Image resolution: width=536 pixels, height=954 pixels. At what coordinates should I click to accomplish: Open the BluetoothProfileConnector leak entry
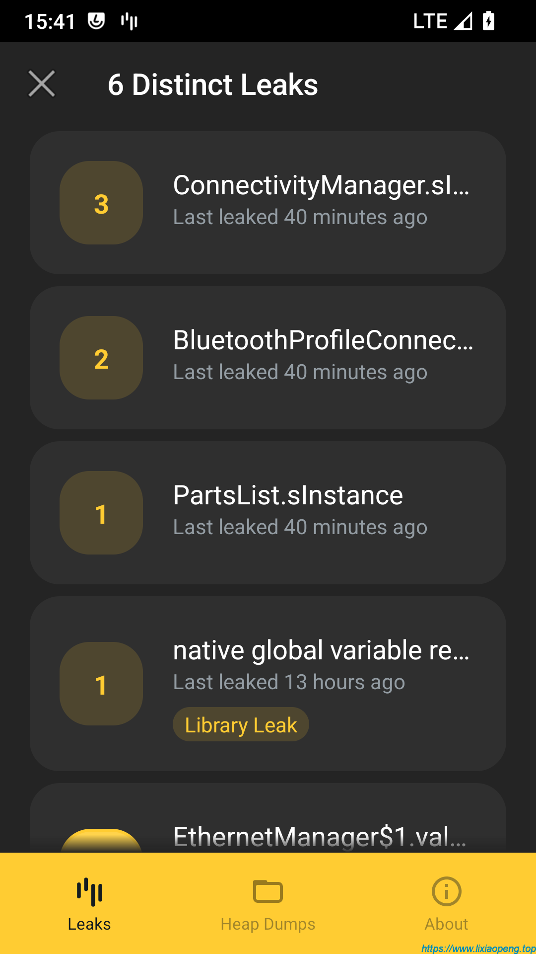[x=323, y=341]
